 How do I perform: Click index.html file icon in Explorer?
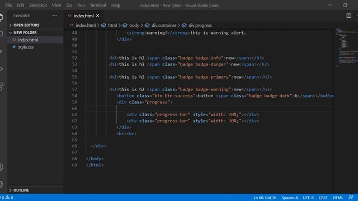coord(14,40)
